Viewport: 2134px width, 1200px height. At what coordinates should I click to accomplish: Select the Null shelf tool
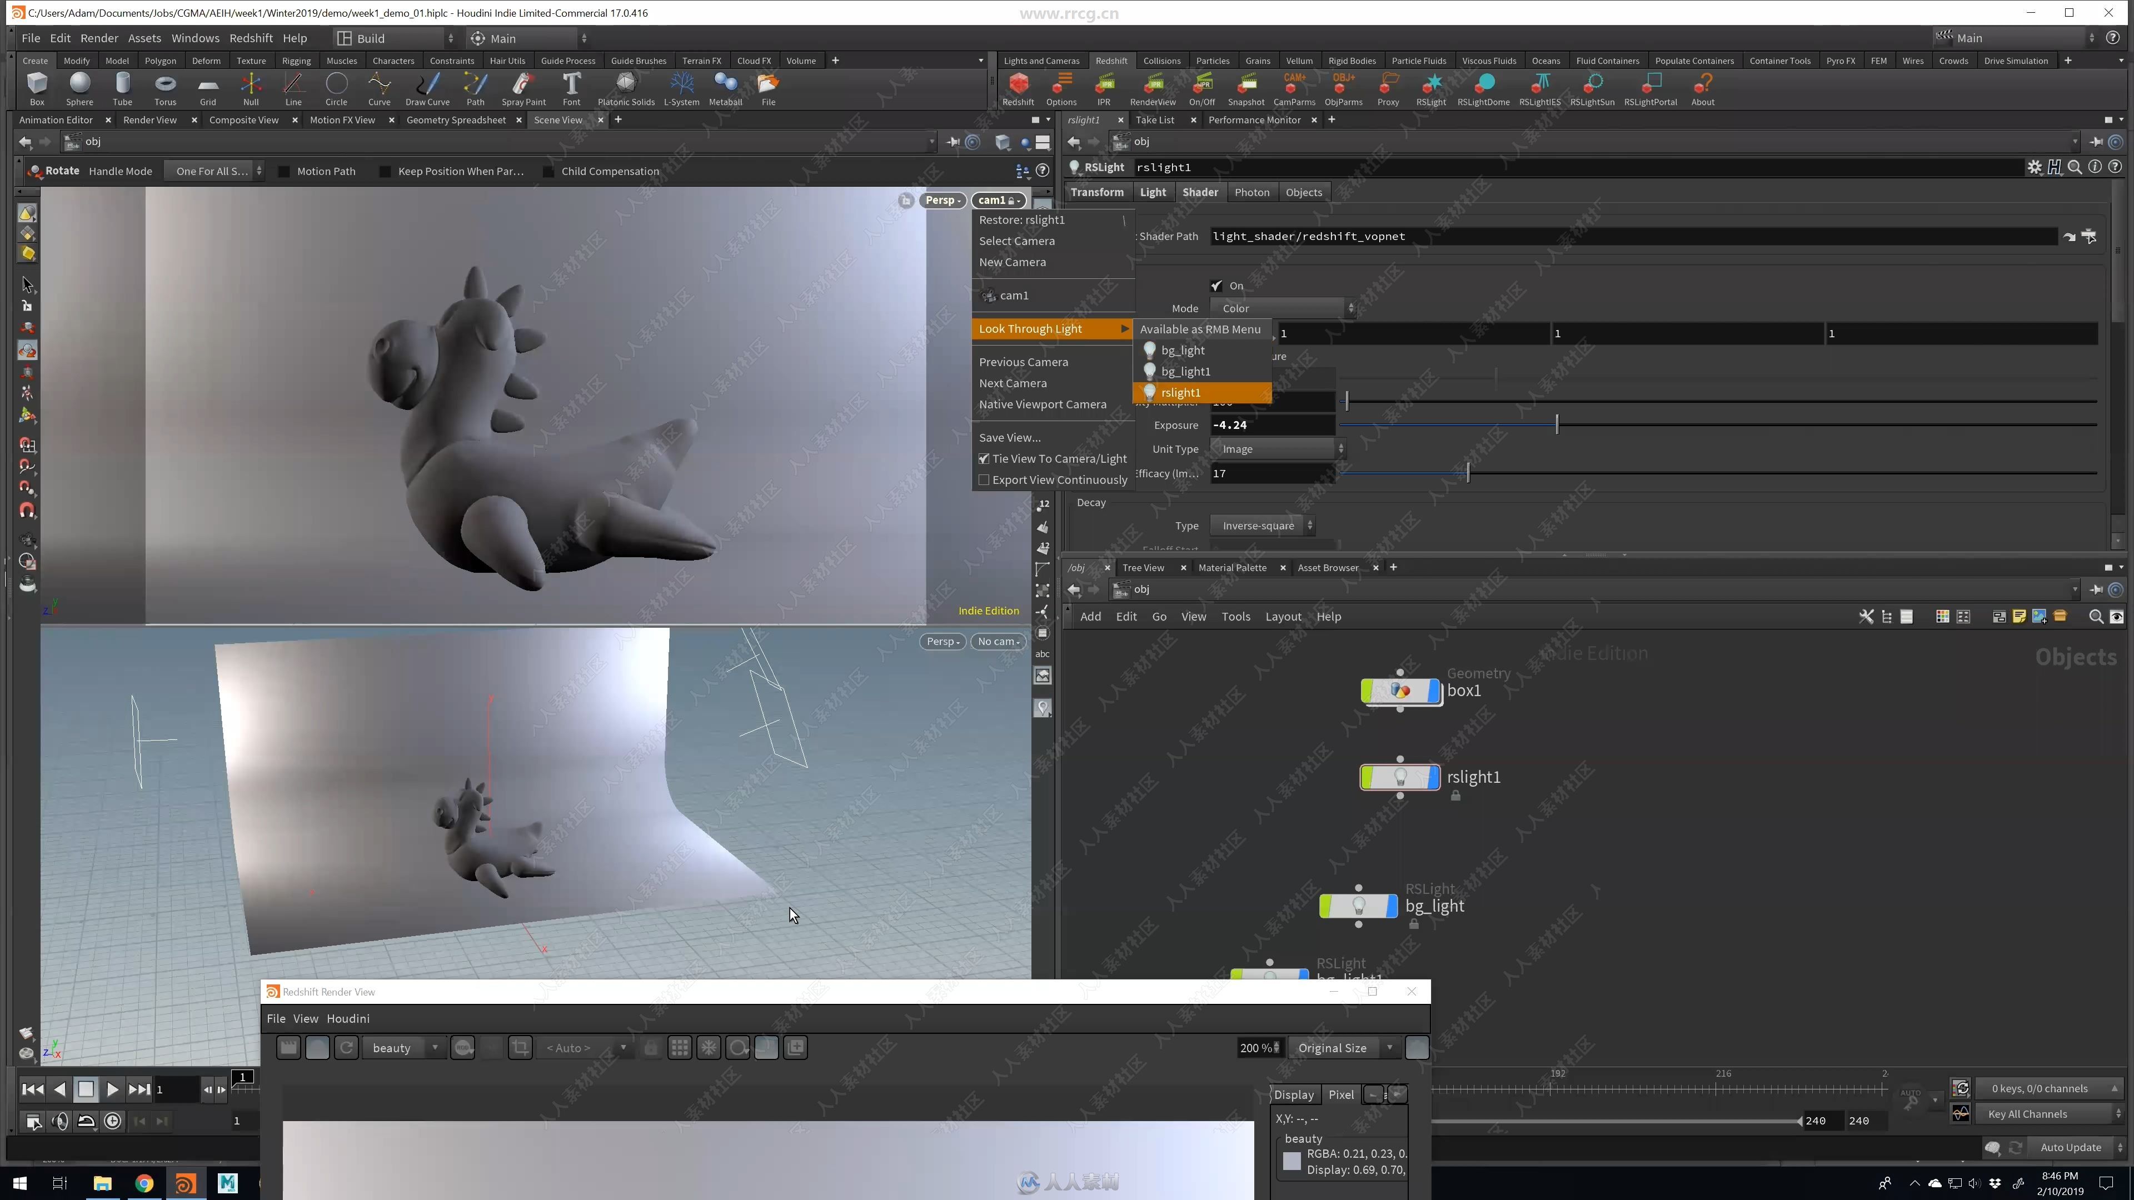(x=250, y=89)
